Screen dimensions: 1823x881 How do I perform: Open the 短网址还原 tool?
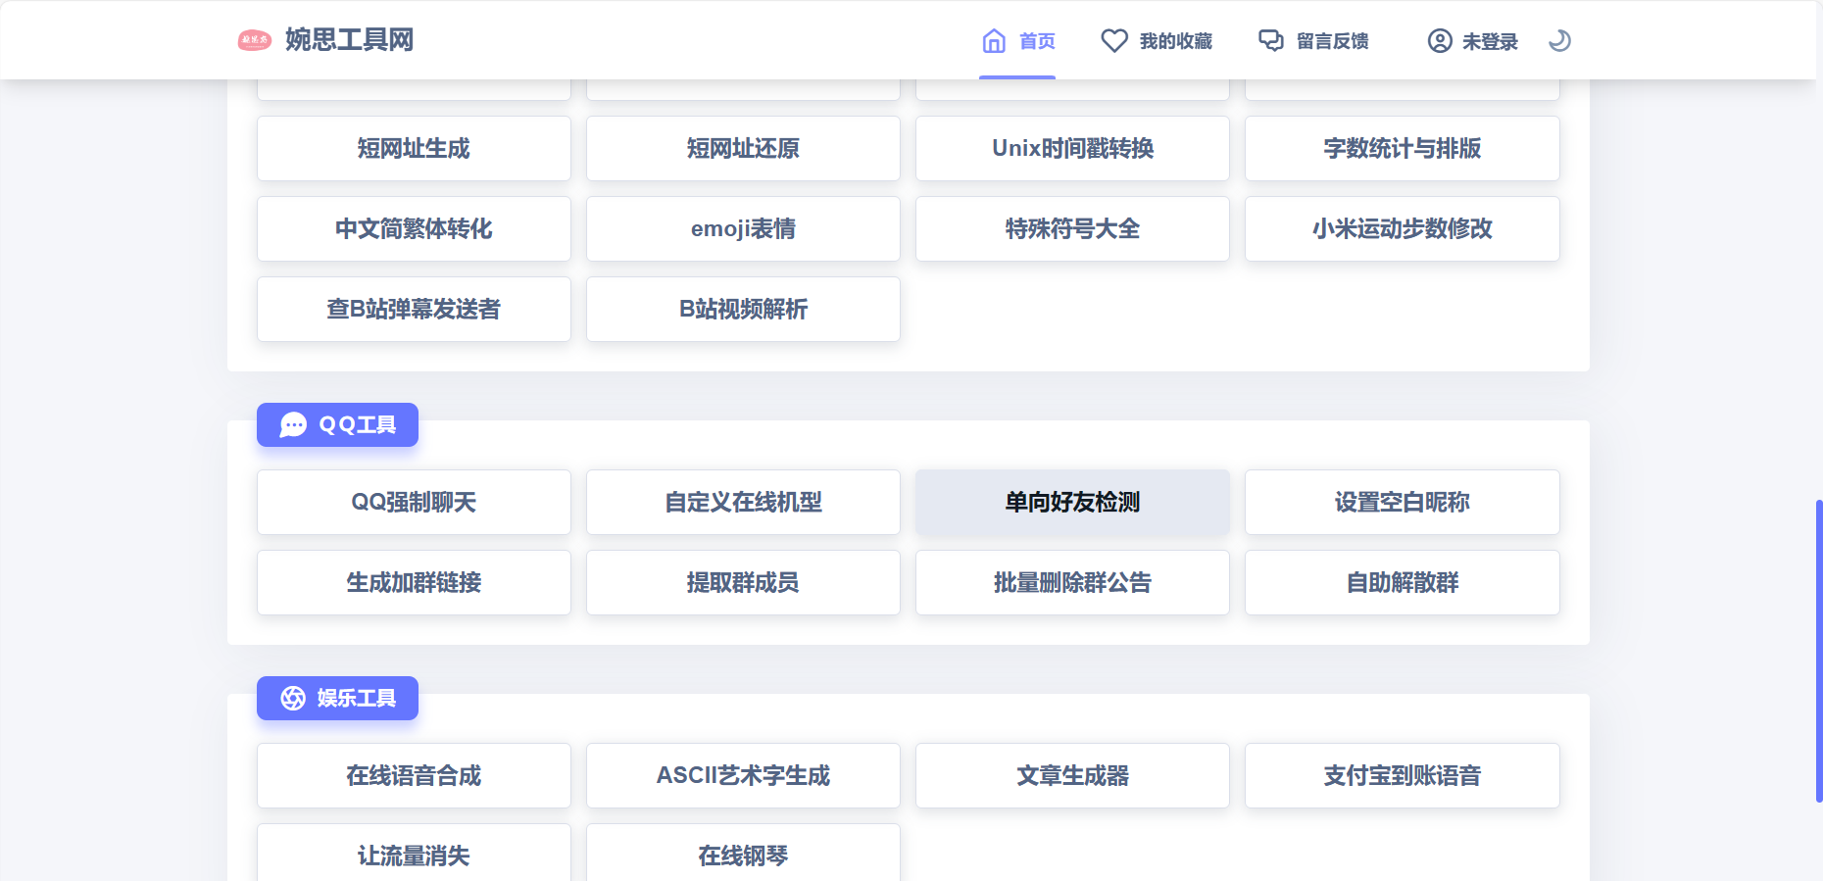(x=743, y=149)
